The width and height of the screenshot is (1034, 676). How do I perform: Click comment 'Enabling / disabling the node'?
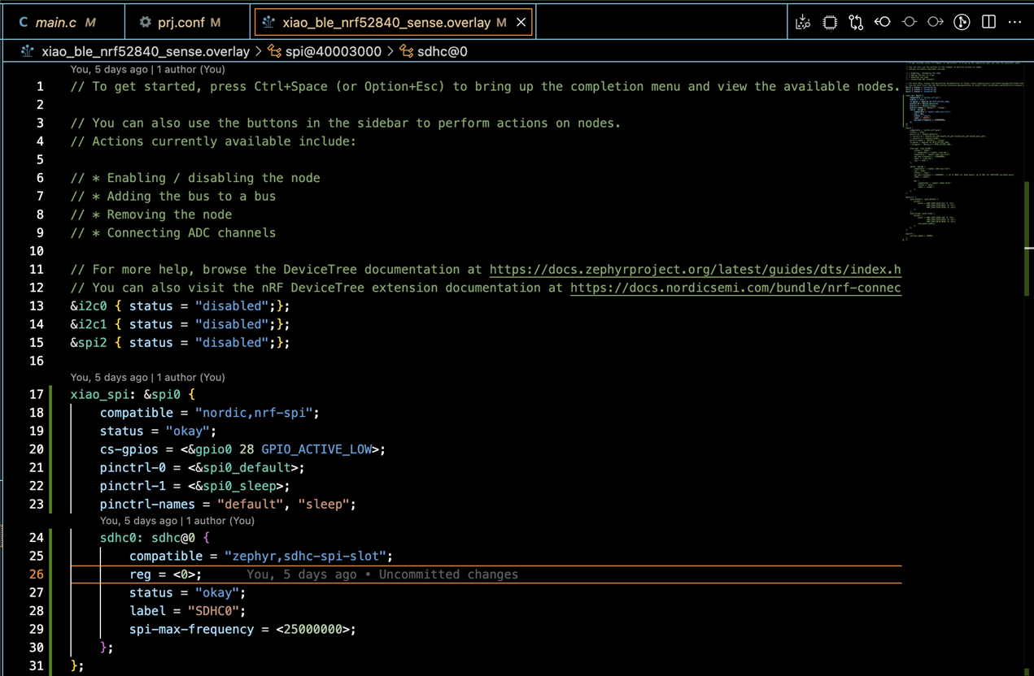click(214, 178)
